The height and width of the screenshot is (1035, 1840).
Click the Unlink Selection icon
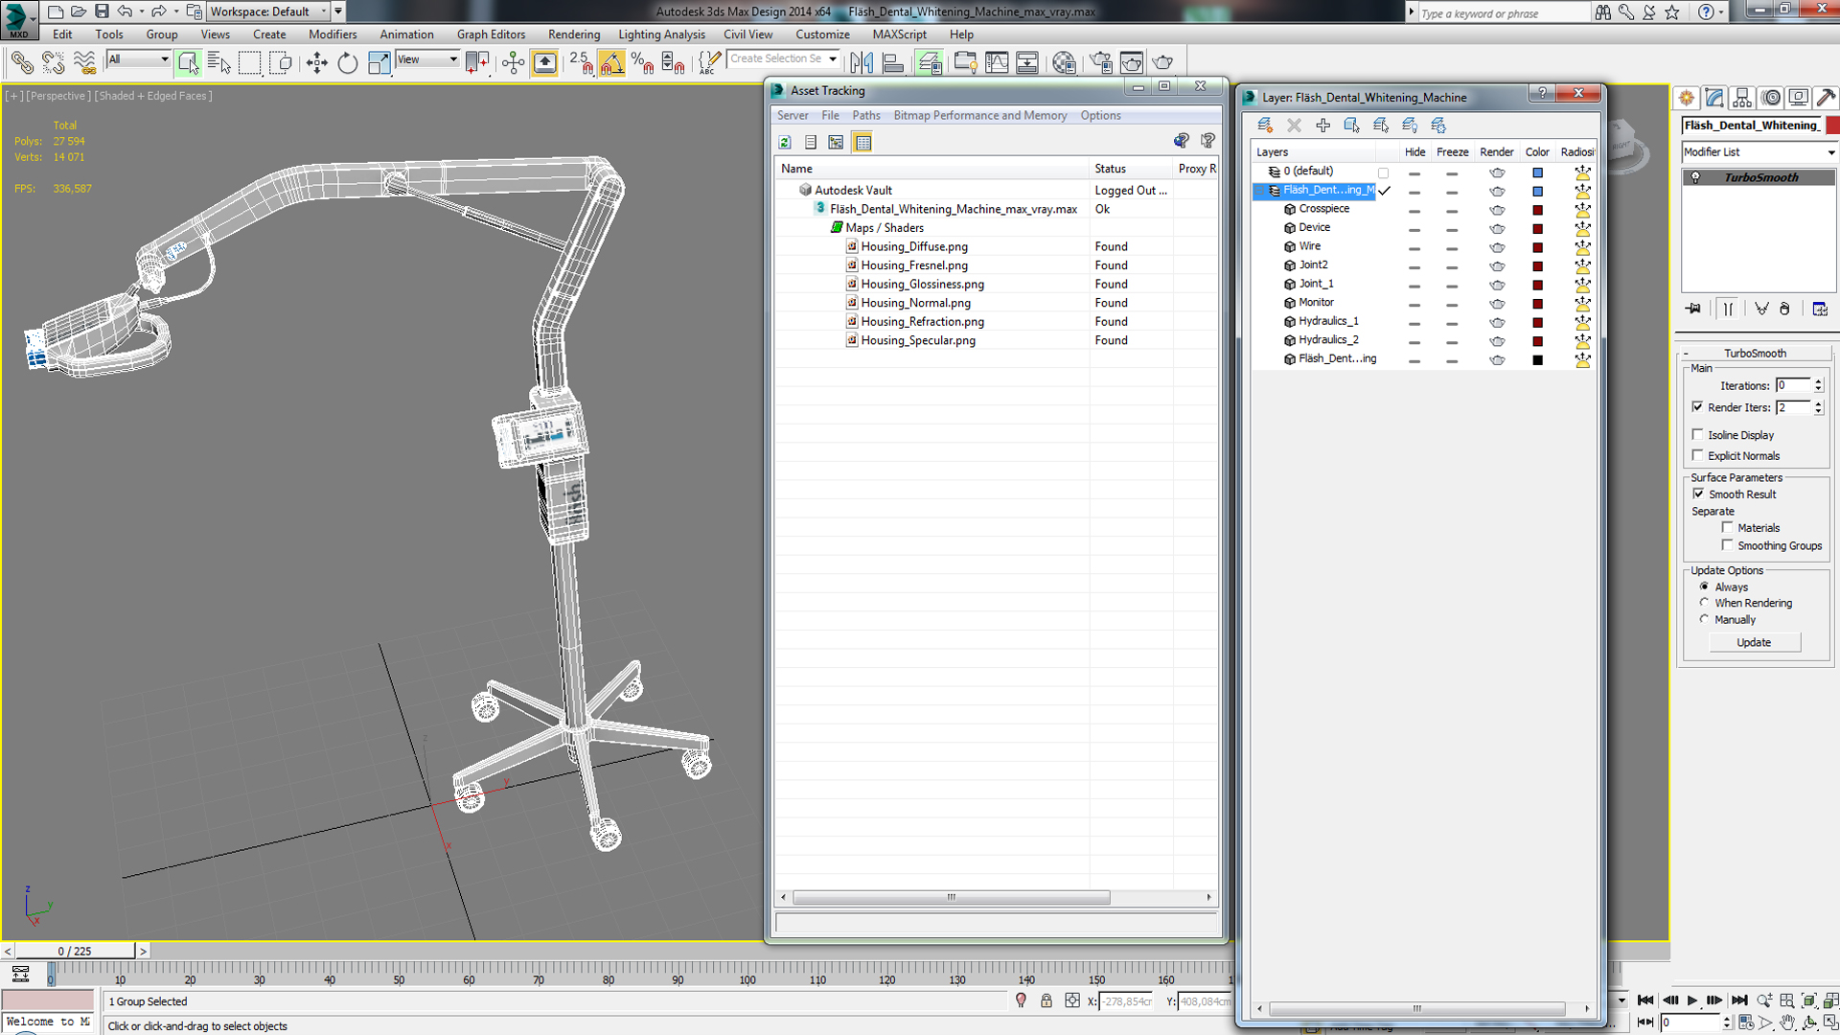(54, 63)
